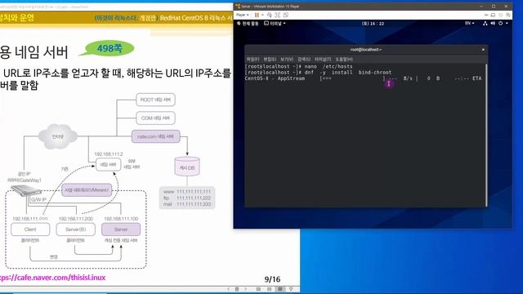Click the network status icon in GNOME top bar
The height and width of the screenshot is (294, 523).
(x=485, y=24)
